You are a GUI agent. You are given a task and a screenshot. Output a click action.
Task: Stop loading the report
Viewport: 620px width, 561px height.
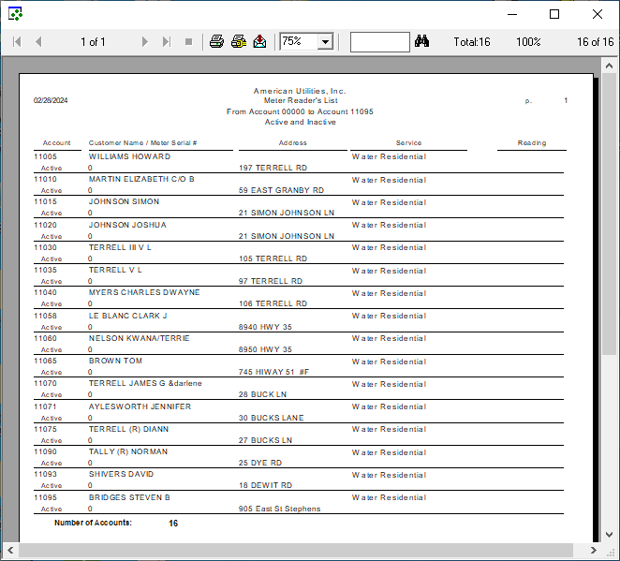188,41
